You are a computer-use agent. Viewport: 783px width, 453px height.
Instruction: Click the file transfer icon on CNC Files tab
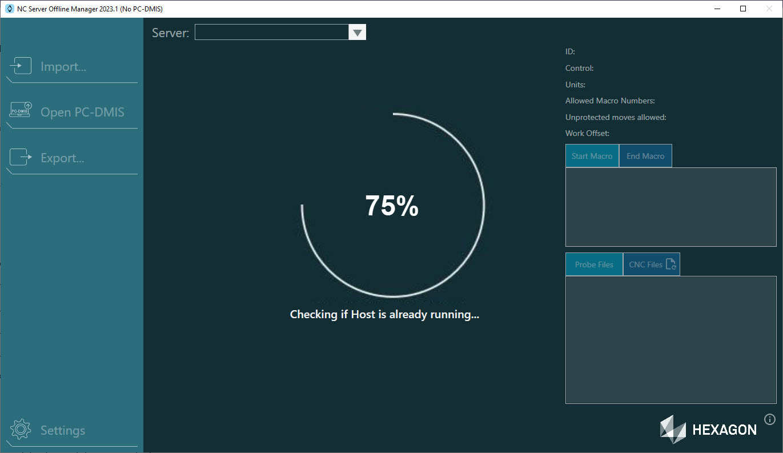[x=669, y=263]
